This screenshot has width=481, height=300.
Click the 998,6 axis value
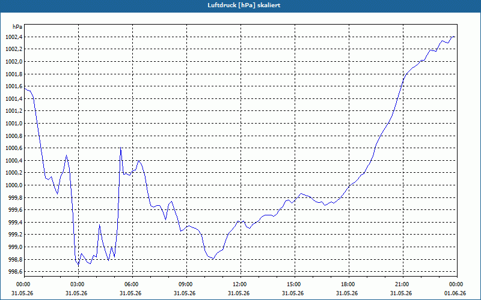click(15, 272)
